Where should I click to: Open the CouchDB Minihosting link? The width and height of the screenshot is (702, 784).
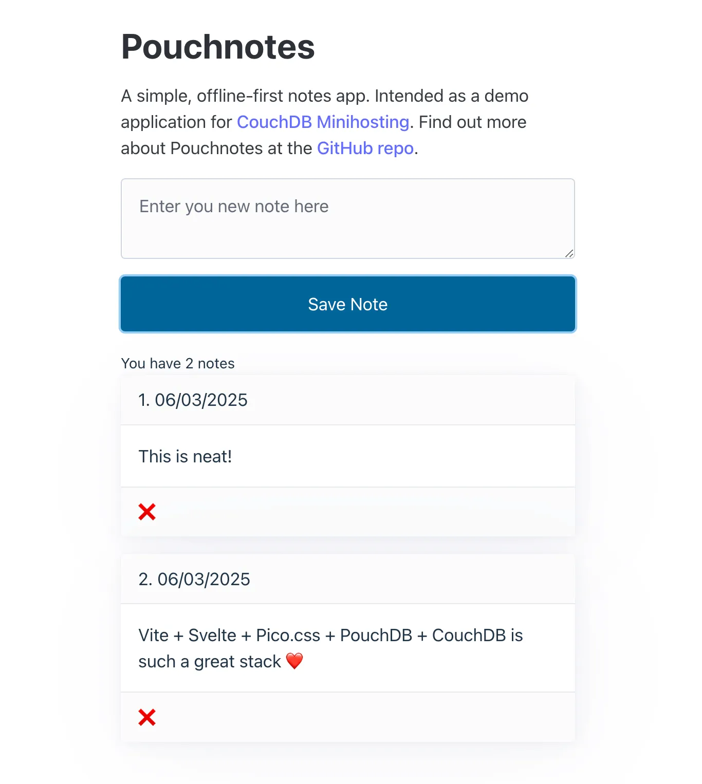tap(322, 122)
